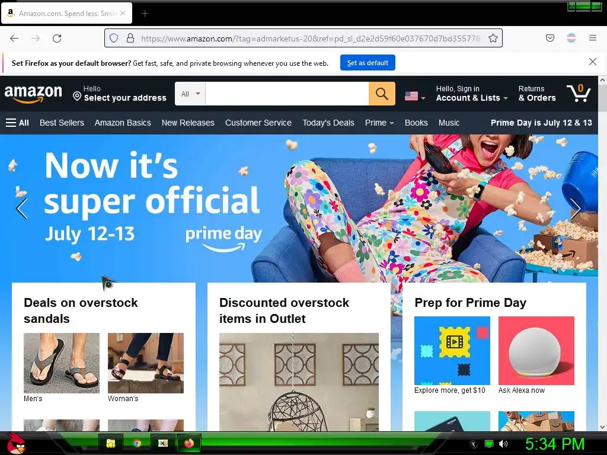607x455 pixels.
Task: Open a new browser tab
Action: tap(145, 14)
